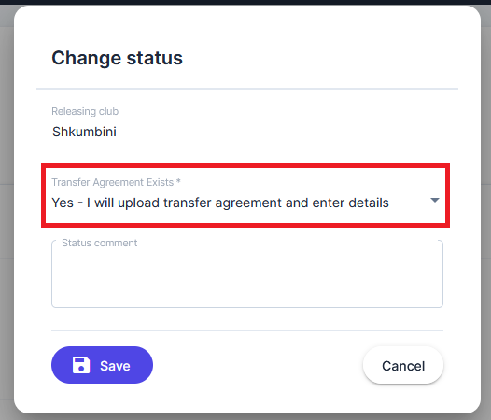This screenshot has width=491, height=420.
Task: Click the divider line under Change status
Action: pyautogui.click(x=247, y=89)
